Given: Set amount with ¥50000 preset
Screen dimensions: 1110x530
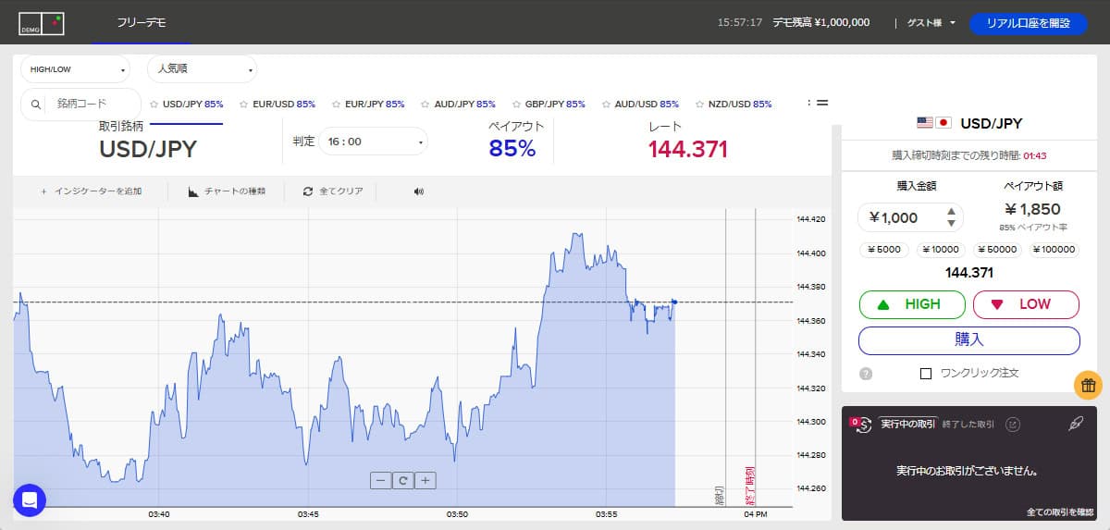Looking at the screenshot, I should pos(998,250).
